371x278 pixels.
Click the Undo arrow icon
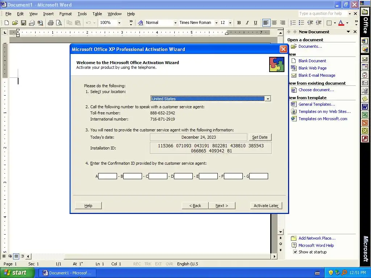click(x=88, y=23)
